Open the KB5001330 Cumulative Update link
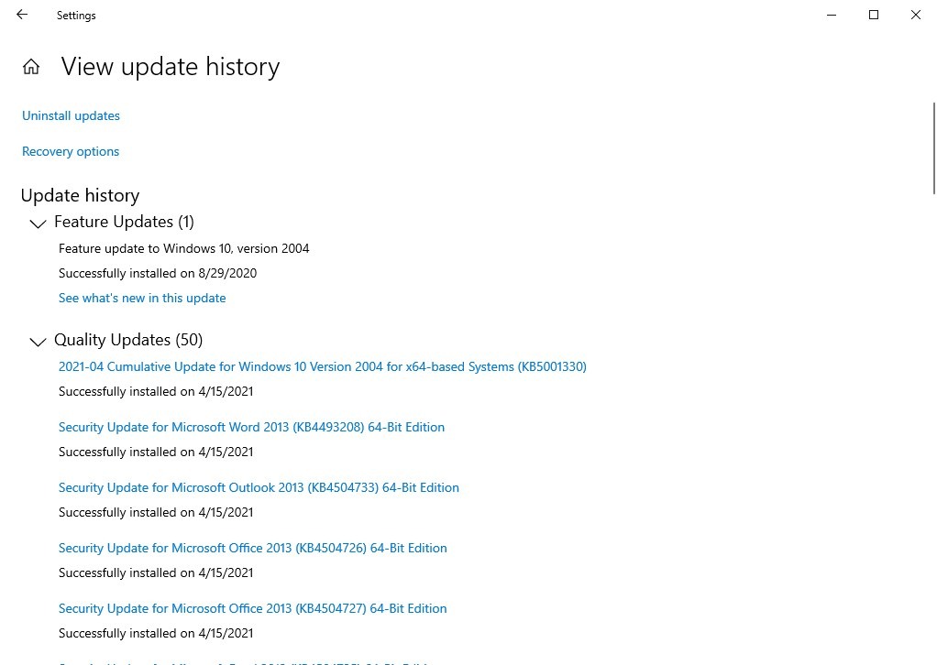The image size is (937, 665). [322, 366]
